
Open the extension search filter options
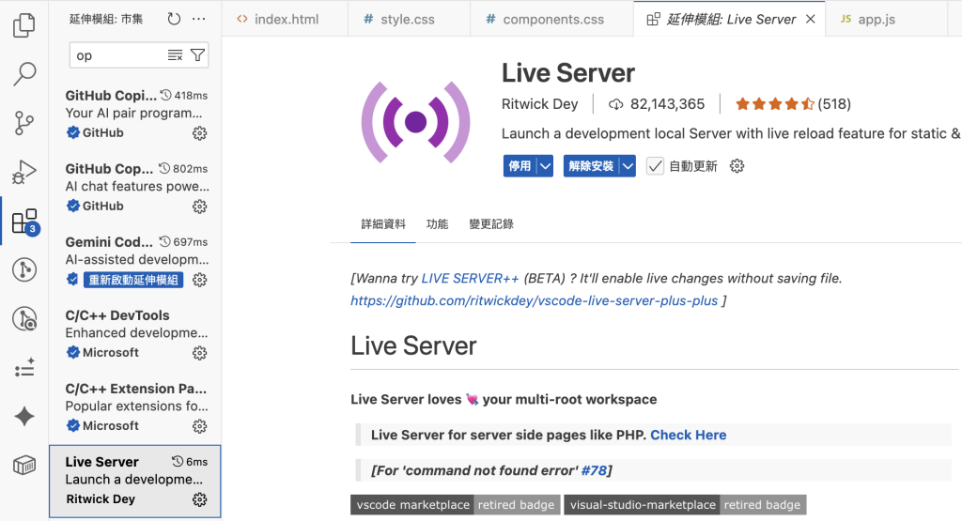[197, 55]
